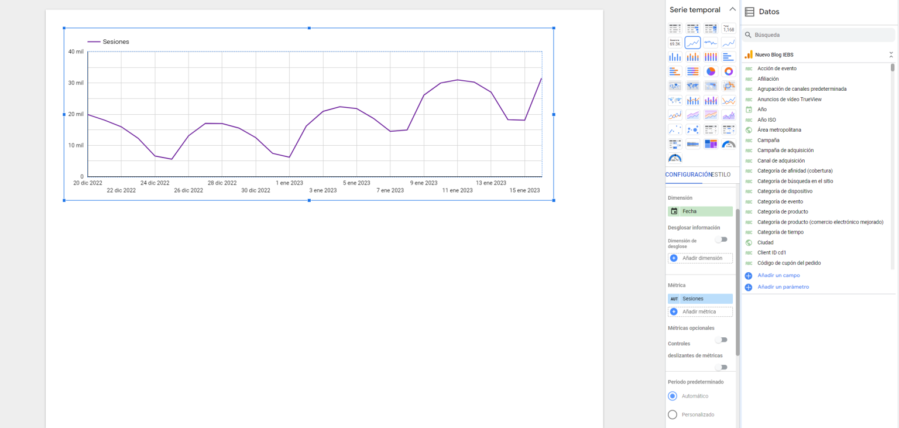Enable the Dimensión de desglose toggle
The image size is (899, 428).
coord(721,239)
